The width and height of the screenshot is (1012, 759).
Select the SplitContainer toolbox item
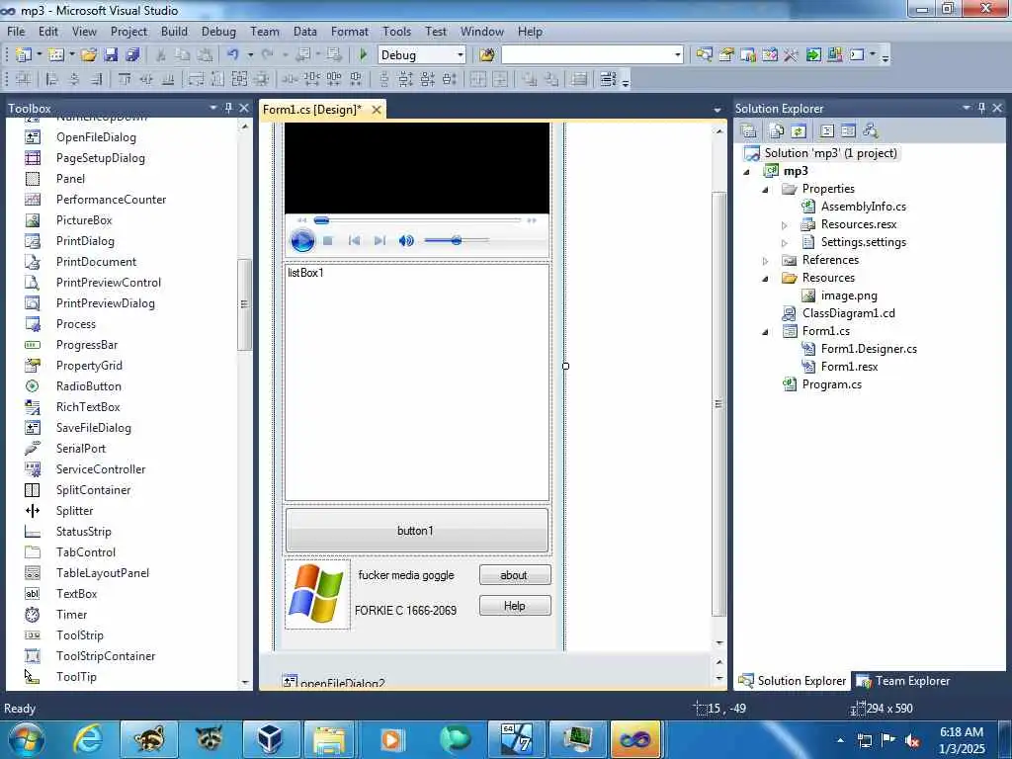coord(93,490)
